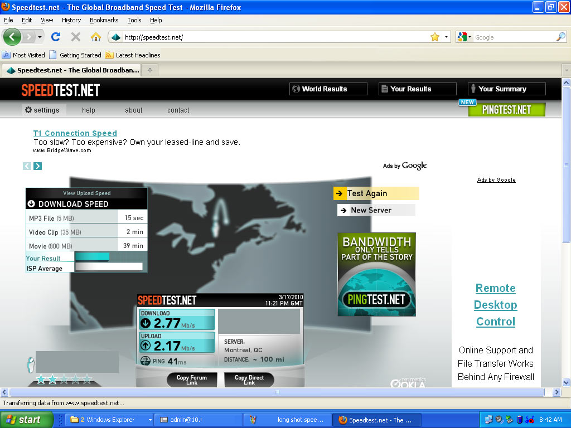
Task: Open the T1 Connection Speed ad link
Action: click(x=75, y=133)
